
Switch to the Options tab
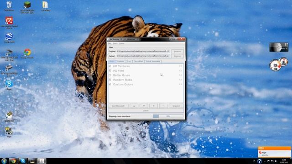(x=120, y=61)
